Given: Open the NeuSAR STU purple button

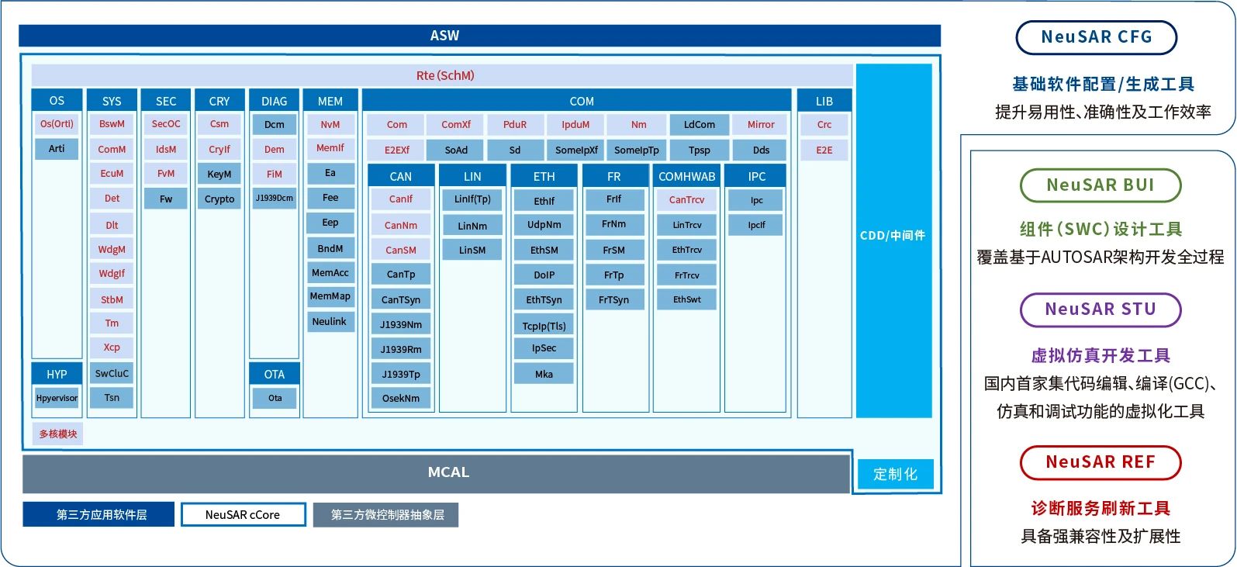Looking at the screenshot, I should (1100, 309).
